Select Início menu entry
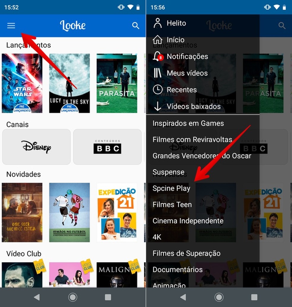 (175, 40)
